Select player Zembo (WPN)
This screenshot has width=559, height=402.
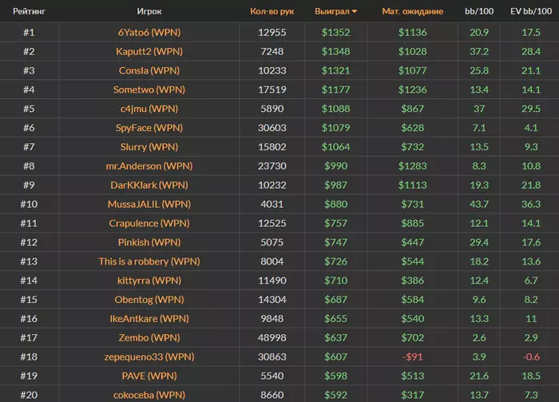click(x=149, y=337)
